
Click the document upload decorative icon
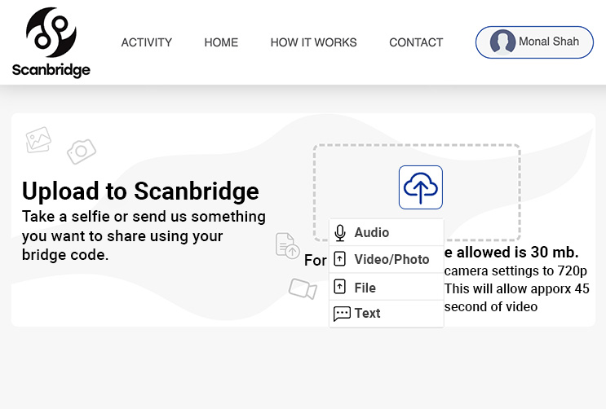(288, 245)
